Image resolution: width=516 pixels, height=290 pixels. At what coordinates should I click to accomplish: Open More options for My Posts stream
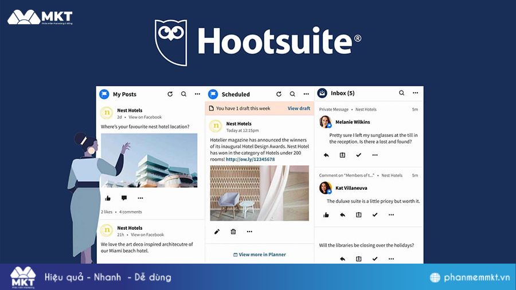click(x=197, y=94)
